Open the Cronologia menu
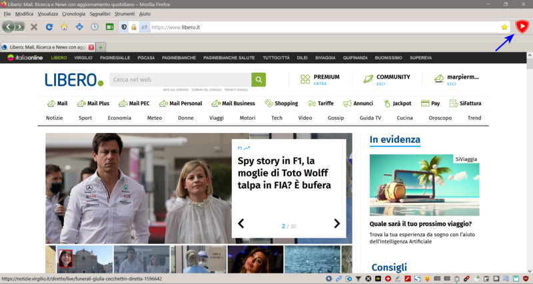 pos(73,14)
